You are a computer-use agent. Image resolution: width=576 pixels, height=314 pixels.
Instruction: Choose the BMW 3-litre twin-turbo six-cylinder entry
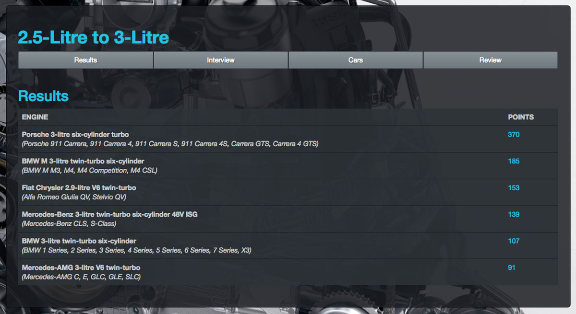[x=79, y=241]
